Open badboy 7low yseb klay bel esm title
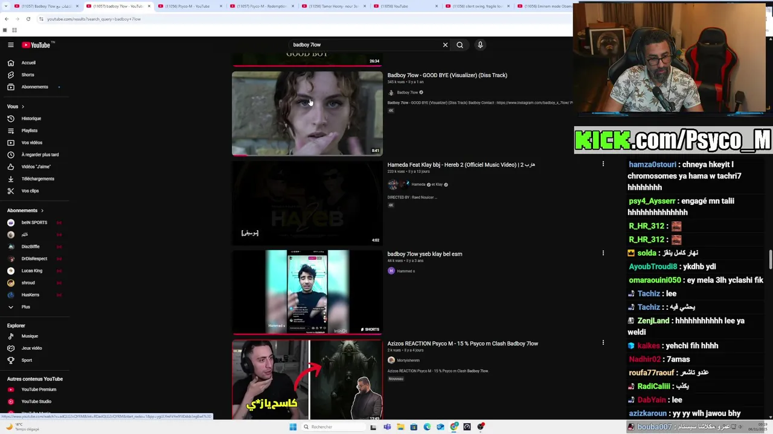 425,254
